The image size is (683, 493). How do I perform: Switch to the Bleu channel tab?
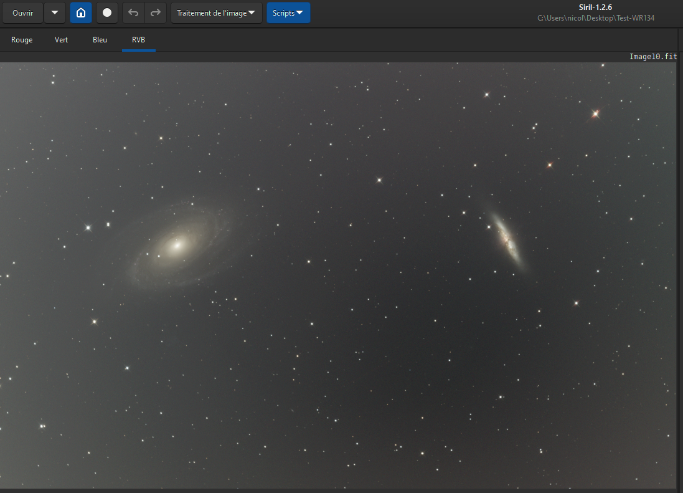pyautogui.click(x=100, y=40)
